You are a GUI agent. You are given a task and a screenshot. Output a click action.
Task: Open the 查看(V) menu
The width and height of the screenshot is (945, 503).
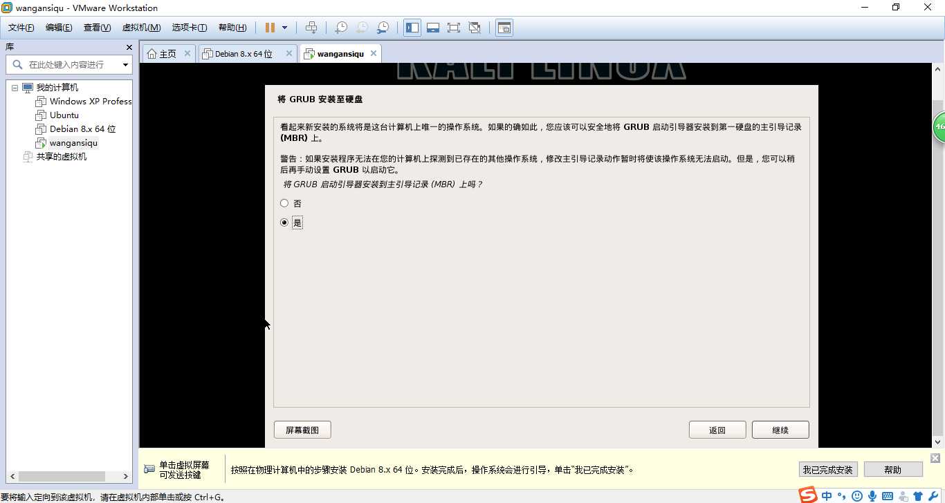click(x=97, y=28)
